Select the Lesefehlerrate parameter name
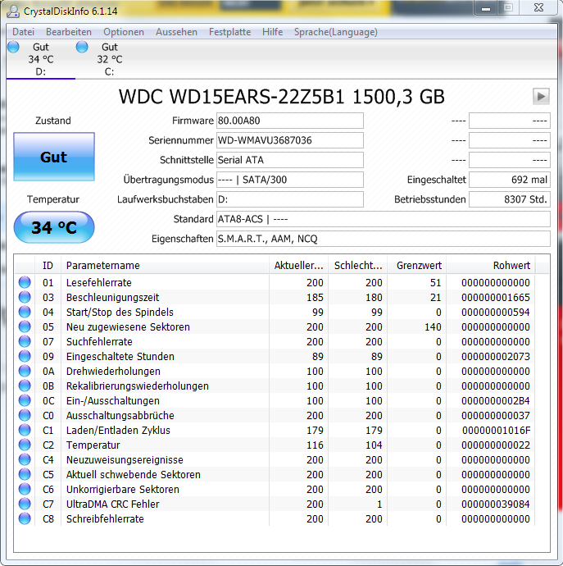The height and width of the screenshot is (566, 563). (x=99, y=283)
